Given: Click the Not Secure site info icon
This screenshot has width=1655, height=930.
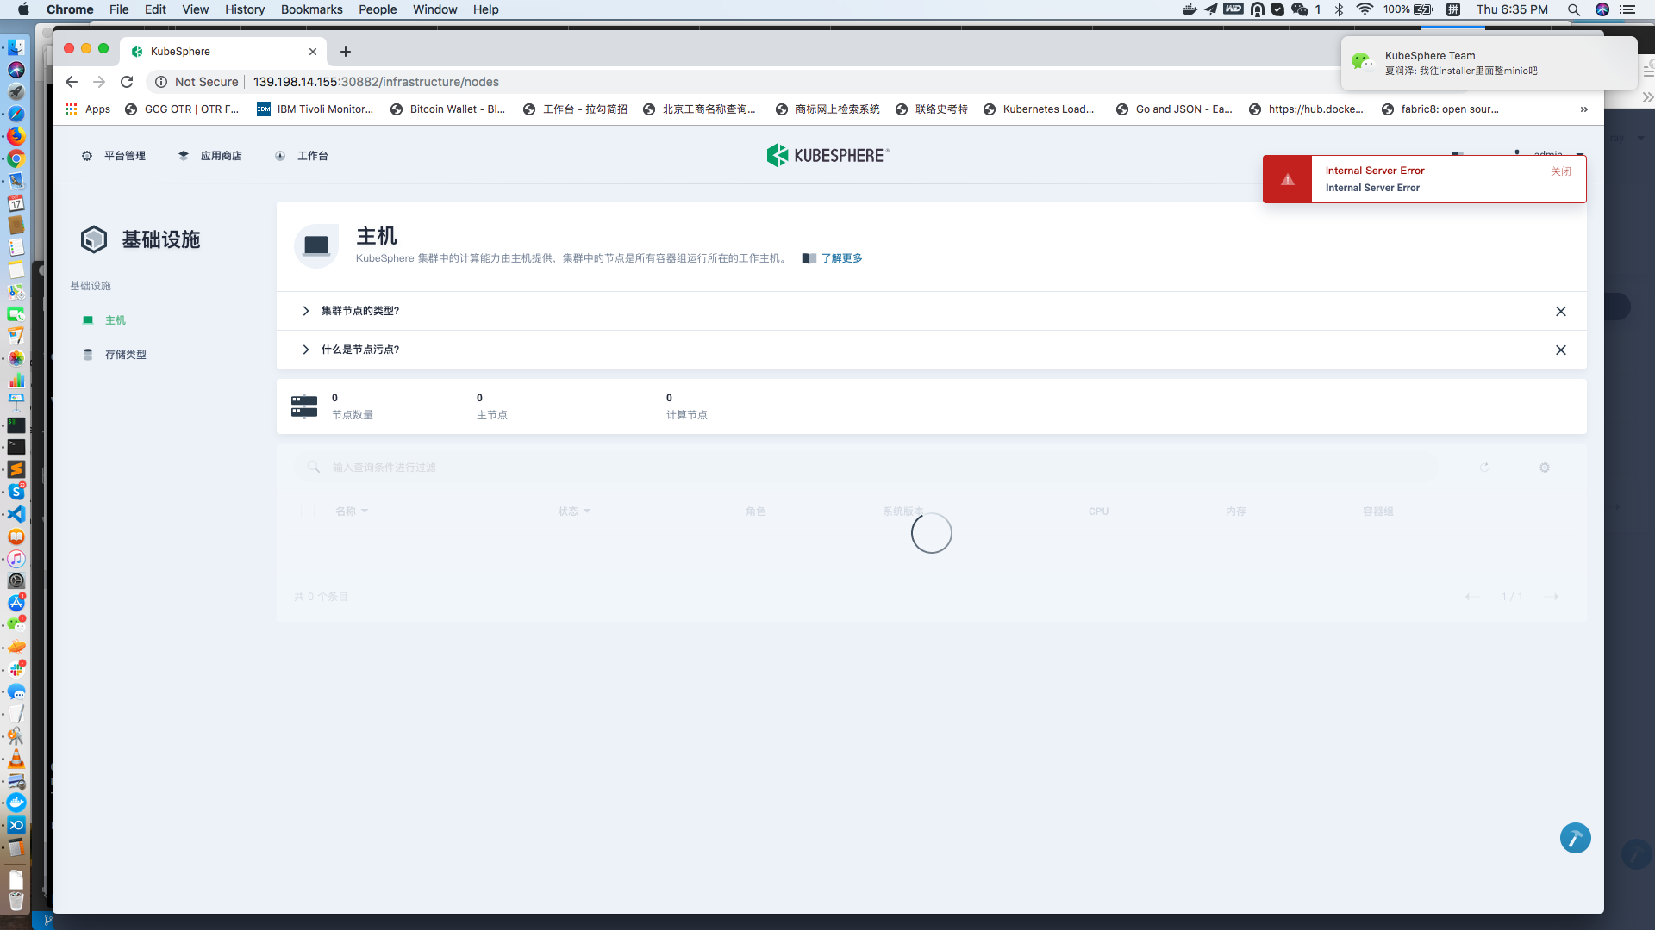Looking at the screenshot, I should pos(161,82).
